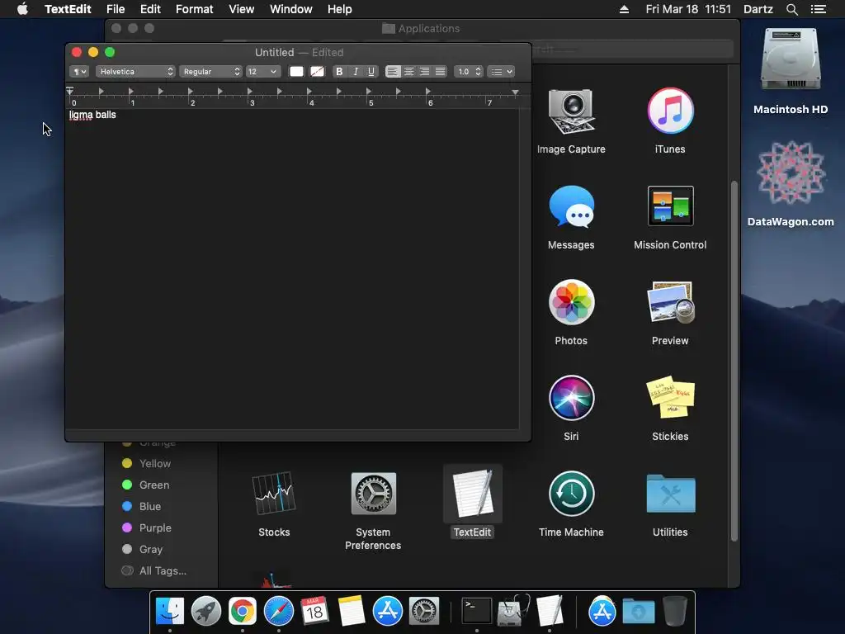The image size is (845, 634).
Task: Toggle underline formatting in TextEdit toolbar
Action: pos(371,72)
